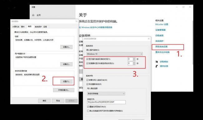Open the 默认操作系统 Windows 10 dropdown

[114, 54]
